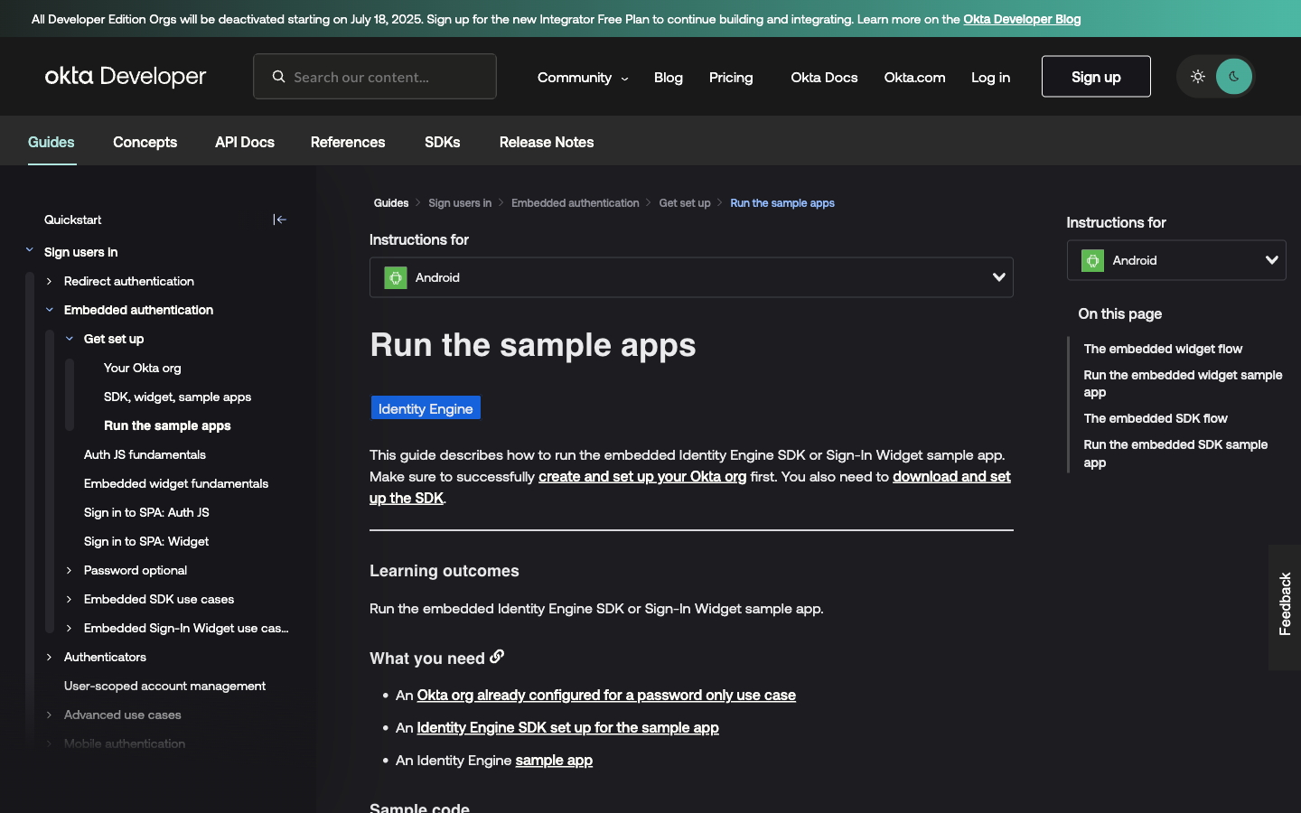Image resolution: width=1301 pixels, height=813 pixels.
Task: Collapse the Get set up tree item
Action: coord(70,339)
